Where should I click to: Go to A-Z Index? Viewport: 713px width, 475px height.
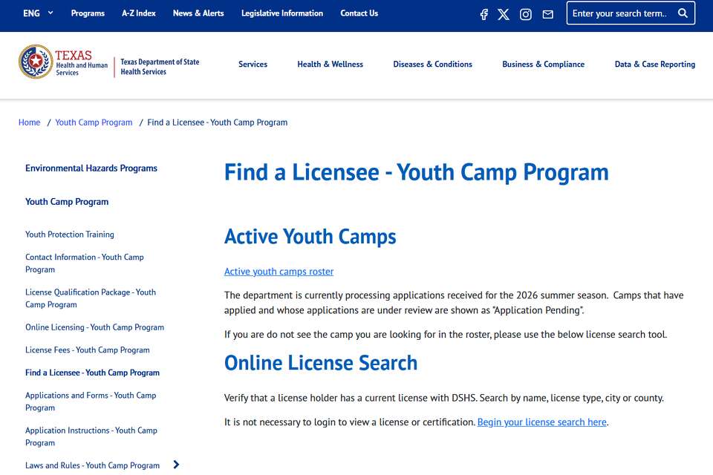pos(139,13)
